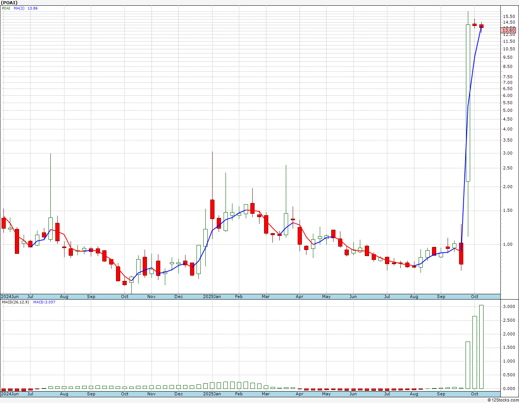Click the tallest green MACD histogram bar

coord(481,347)
